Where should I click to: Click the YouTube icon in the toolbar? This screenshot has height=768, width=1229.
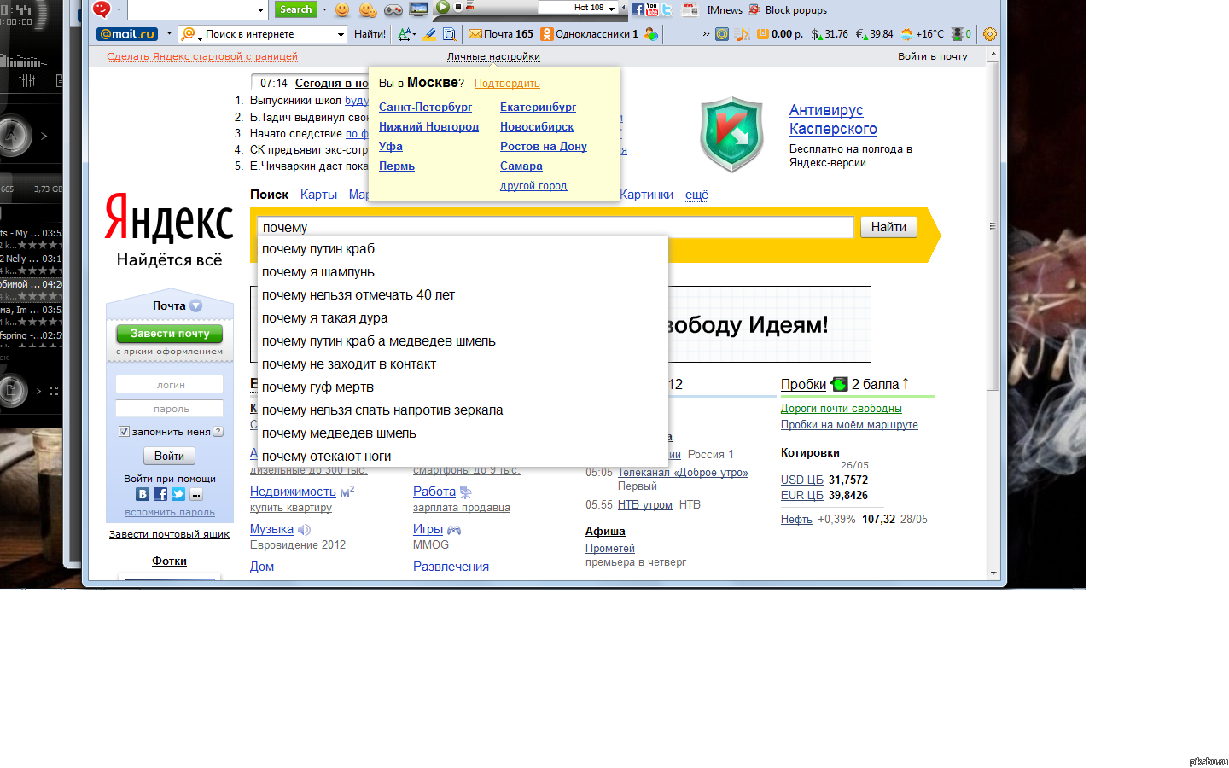652,9
